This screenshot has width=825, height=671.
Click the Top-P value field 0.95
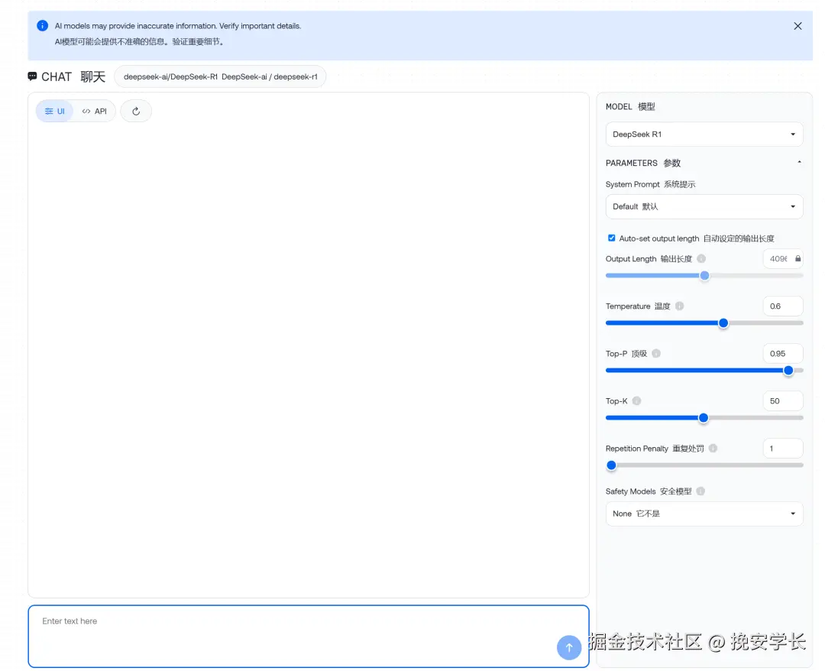coord(783,353)
